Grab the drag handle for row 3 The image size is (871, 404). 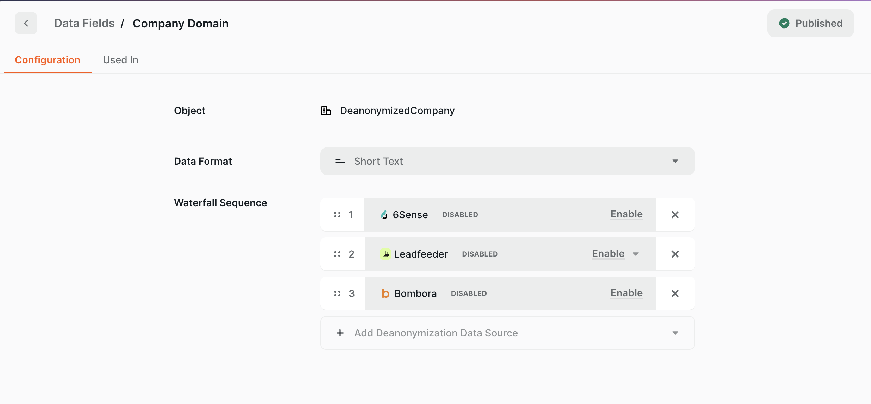coord(337,293)
